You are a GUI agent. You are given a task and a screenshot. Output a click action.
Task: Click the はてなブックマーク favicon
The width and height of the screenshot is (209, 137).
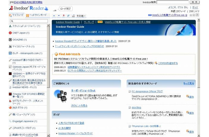point(10,101)
